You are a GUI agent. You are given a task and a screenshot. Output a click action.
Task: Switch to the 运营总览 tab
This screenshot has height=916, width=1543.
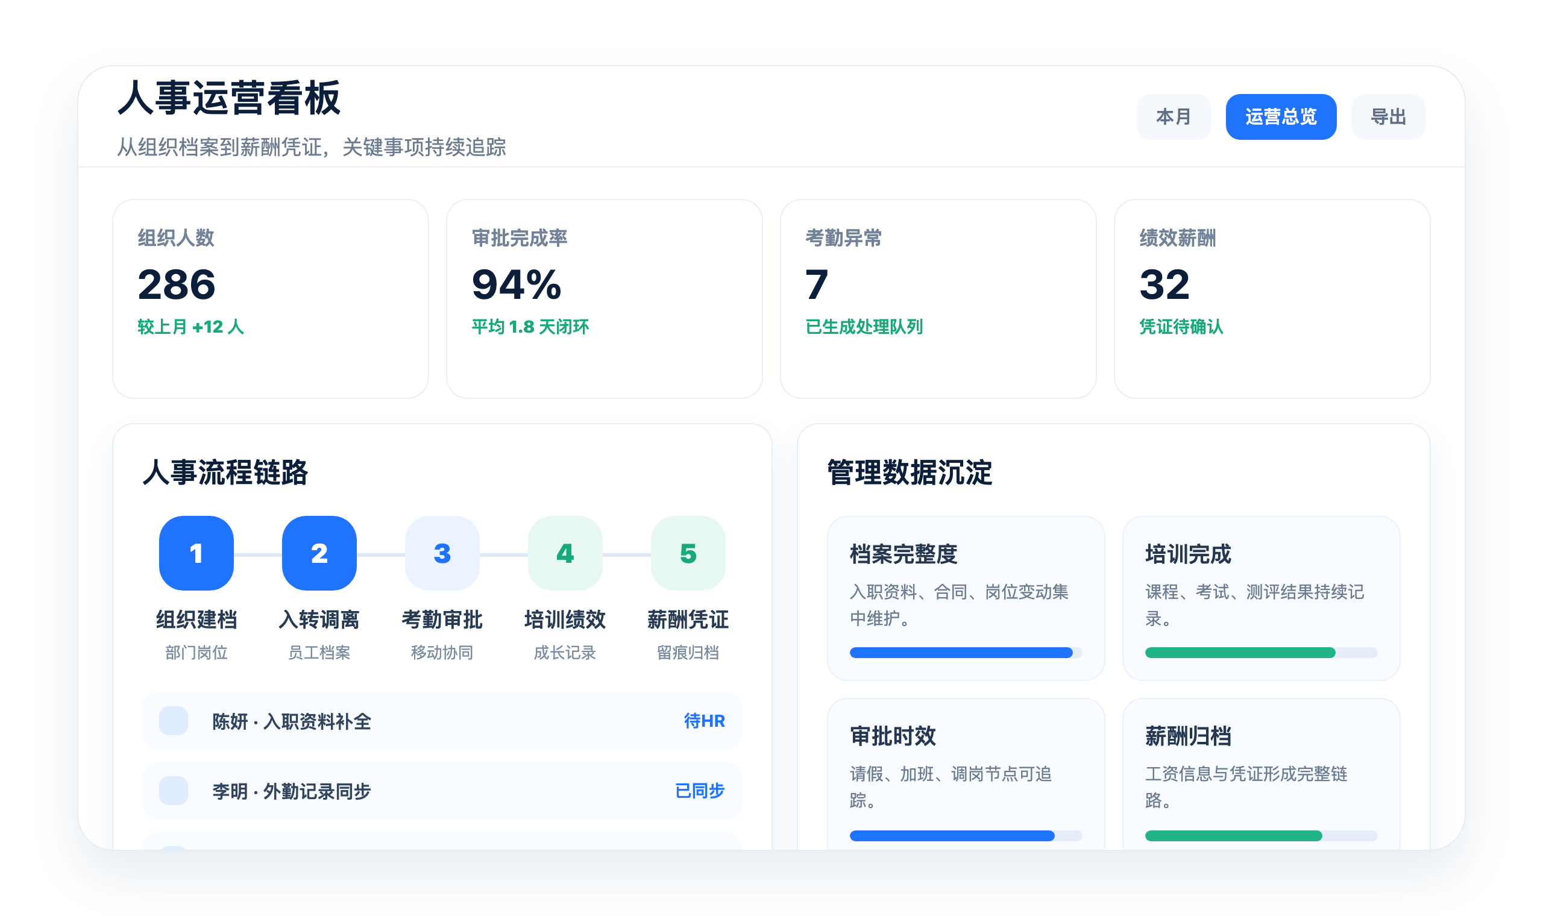[1281, 117]
